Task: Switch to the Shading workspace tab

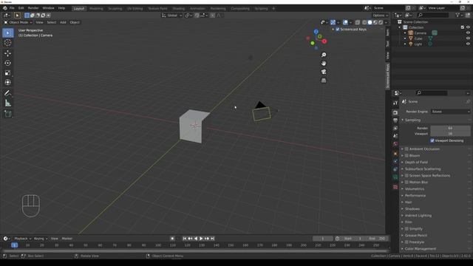Action: (x=179, y=8)
